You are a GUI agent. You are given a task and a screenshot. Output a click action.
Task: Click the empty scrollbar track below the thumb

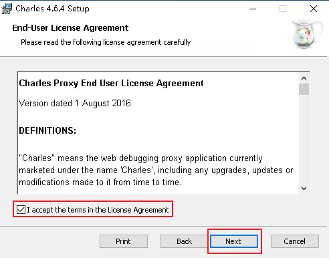point(304,139)
